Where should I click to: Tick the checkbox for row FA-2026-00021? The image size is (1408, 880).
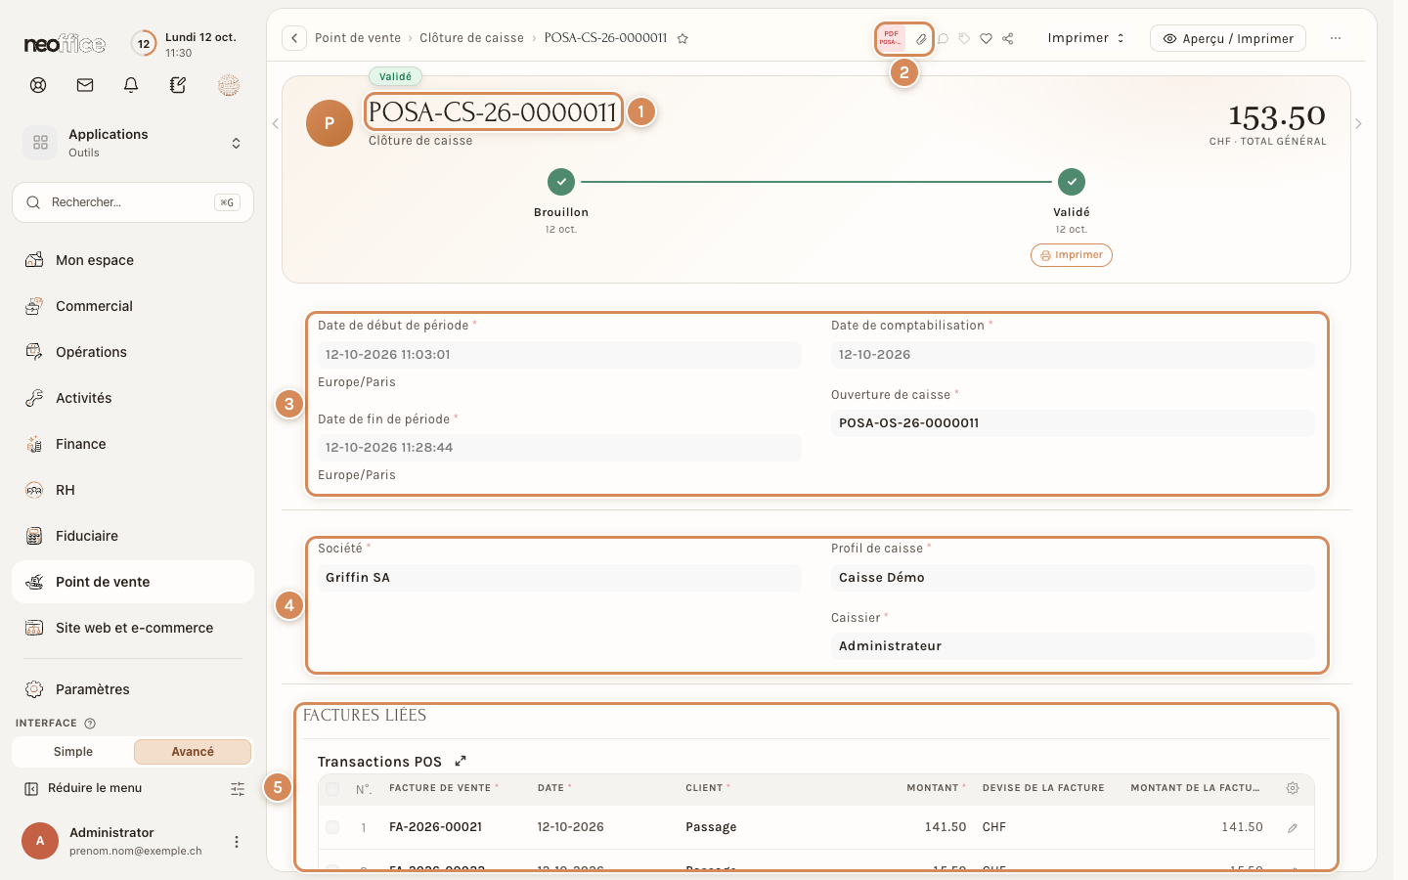pos(332,827)
